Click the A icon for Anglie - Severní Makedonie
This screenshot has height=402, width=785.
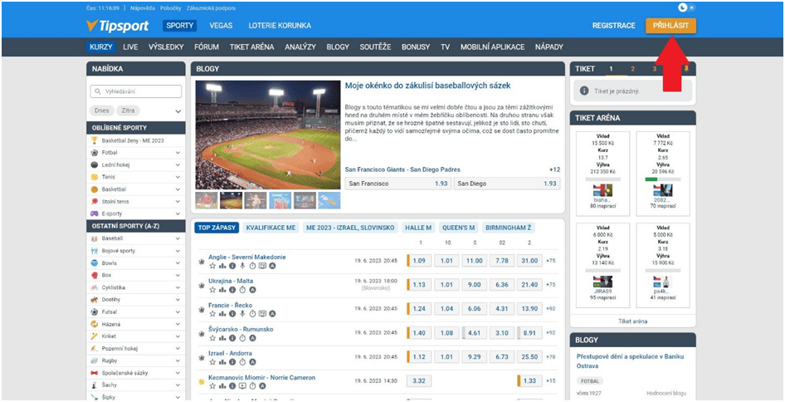(x=272, y=266)
